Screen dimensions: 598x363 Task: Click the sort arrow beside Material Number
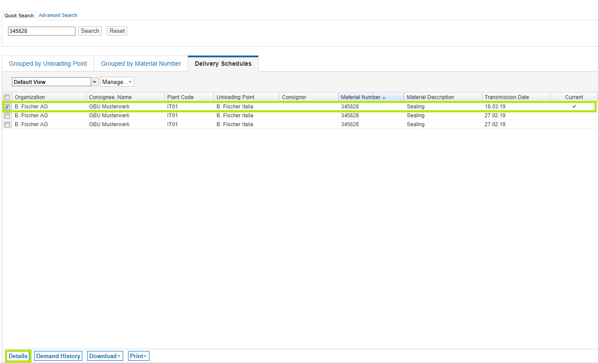[384, 98]
